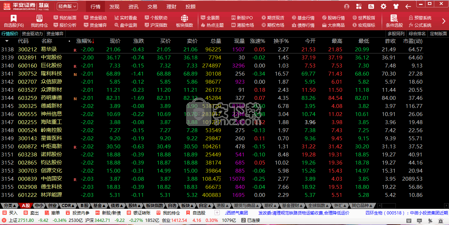Image resolution: width=449 pixels, height=225 pixels.
Task: Expand toolbar with right chevron arrow
Action: (x=444, y=21)
